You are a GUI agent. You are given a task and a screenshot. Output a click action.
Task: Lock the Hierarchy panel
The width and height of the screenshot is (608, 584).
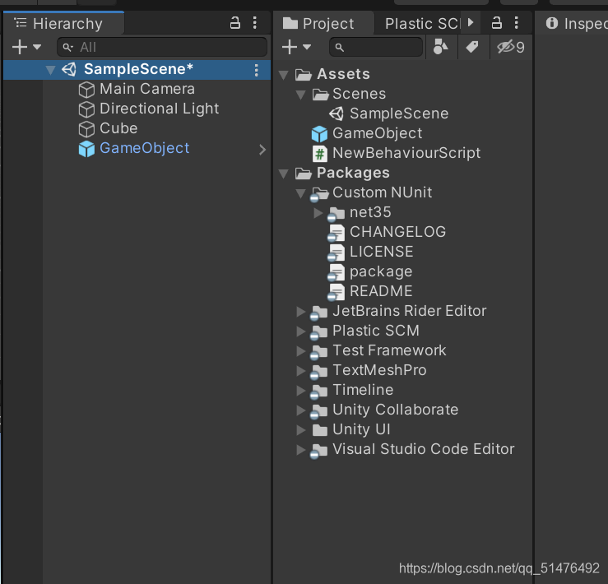click(x=235, y=23)
